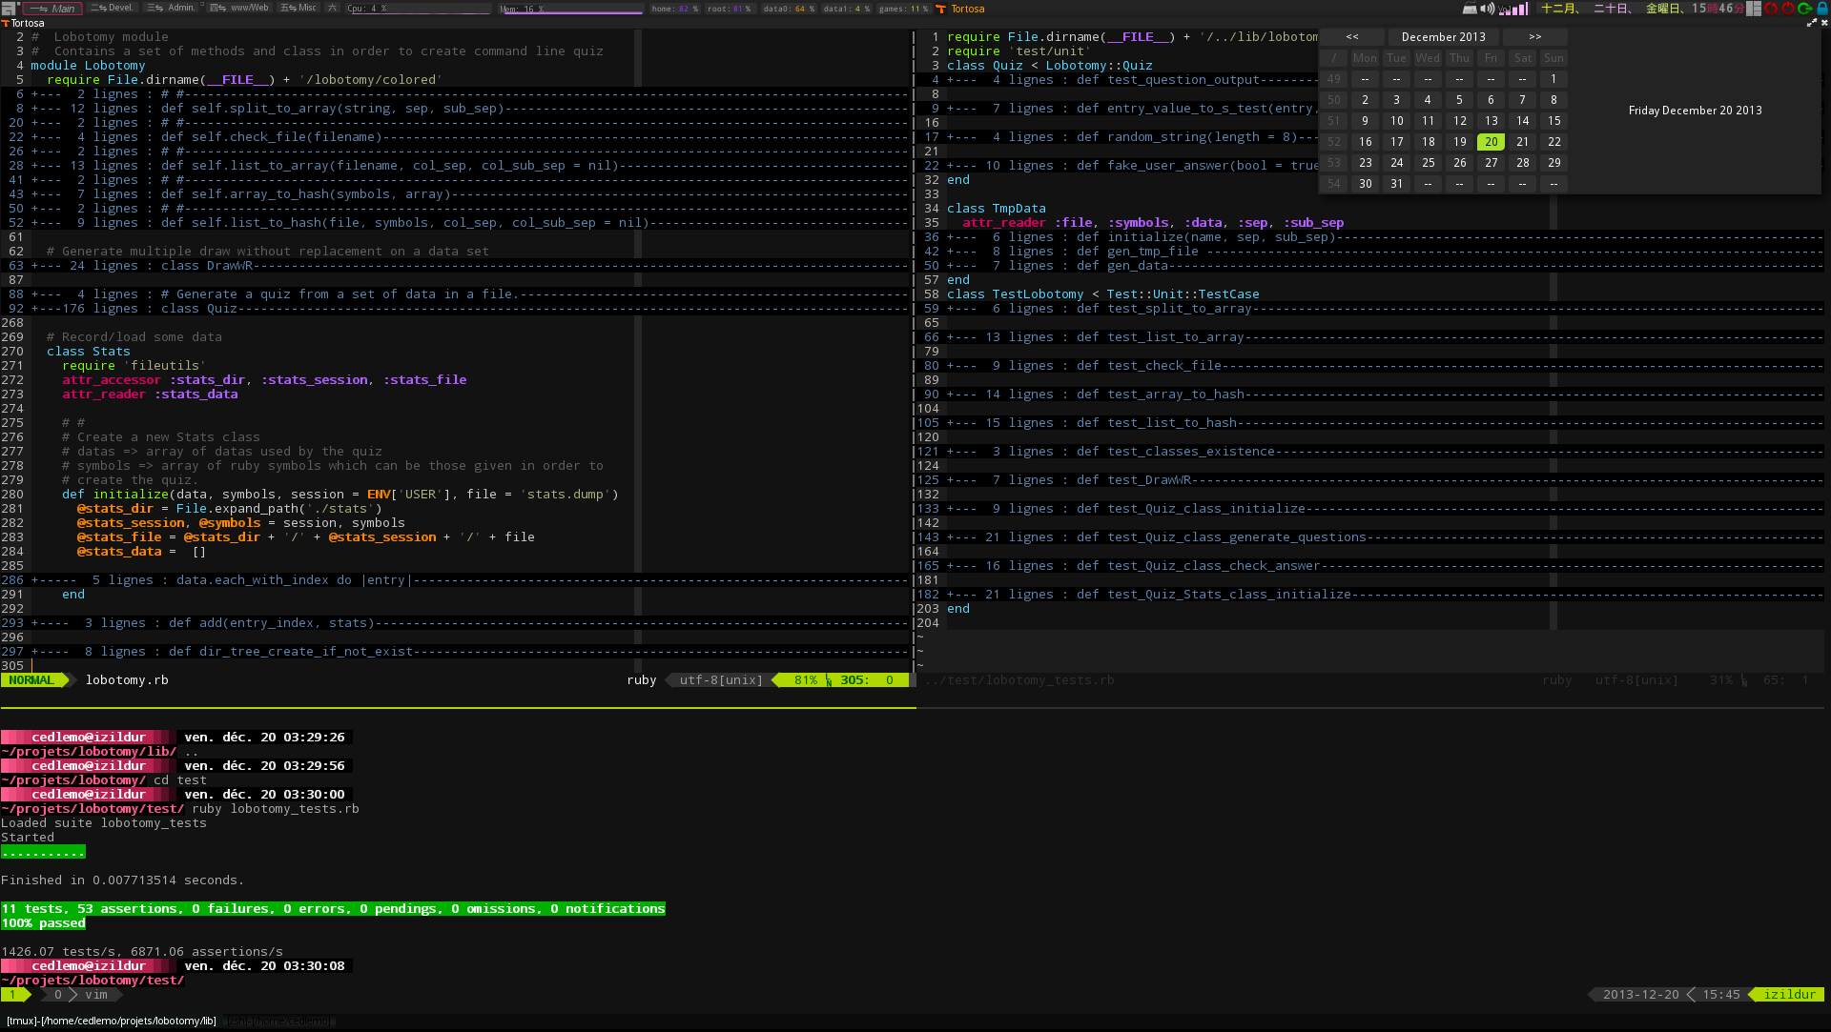Screen dimensions: 1831x1032
Task: Click the '11 tests, 53 assertions' summary line
Action: pos(333,908)
